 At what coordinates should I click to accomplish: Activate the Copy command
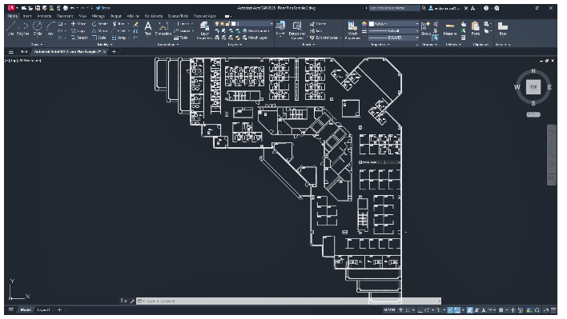tap(78, 30)
